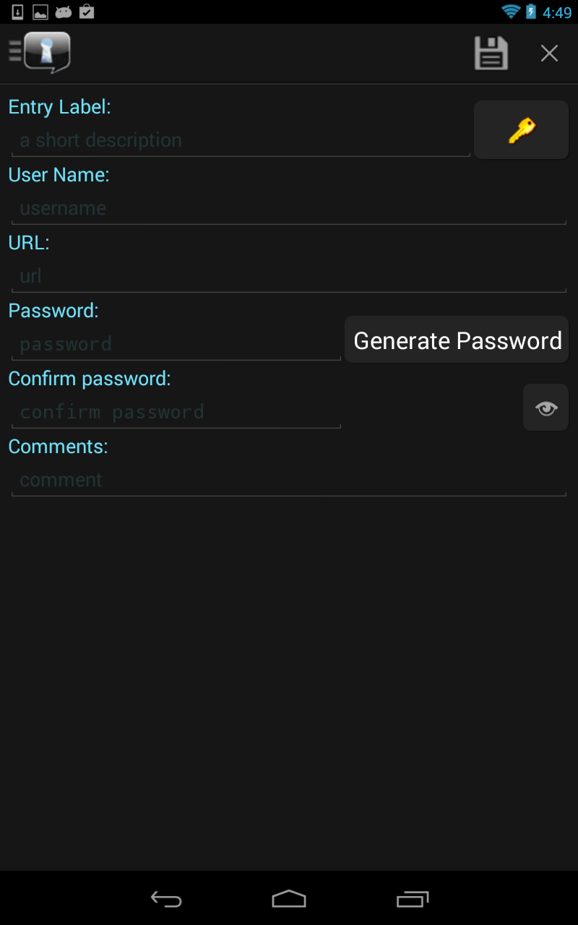This screenshot has height=925, width=578.
Task: Tap the Android home navigation button
Action: point(289,898)
